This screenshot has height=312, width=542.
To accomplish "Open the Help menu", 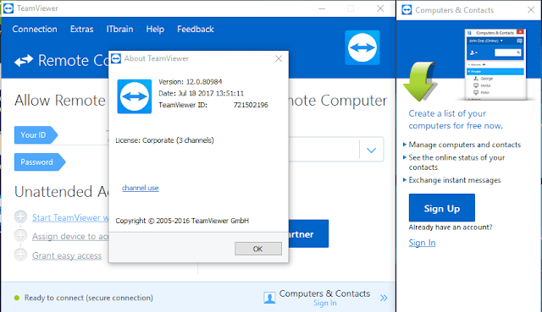I will point(155,30).
